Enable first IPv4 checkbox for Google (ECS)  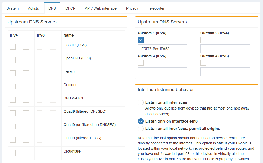tap(13, 47)
